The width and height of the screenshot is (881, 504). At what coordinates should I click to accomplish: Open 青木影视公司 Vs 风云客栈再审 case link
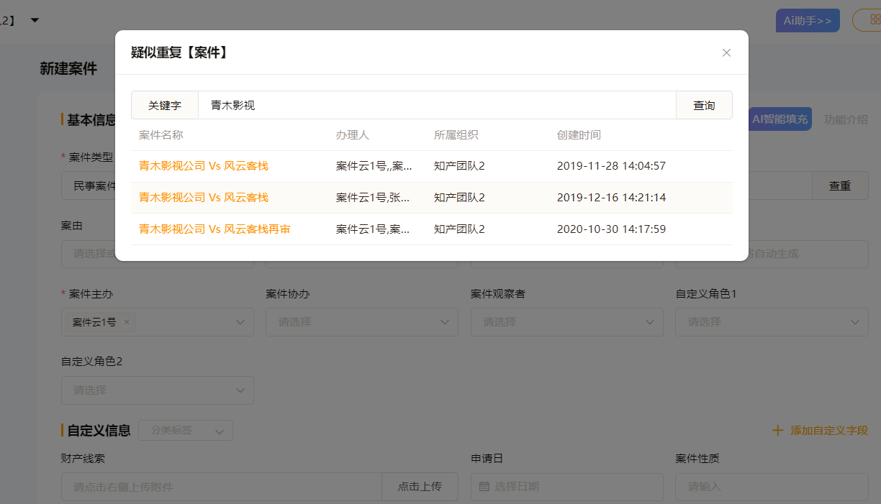[214, 229]
